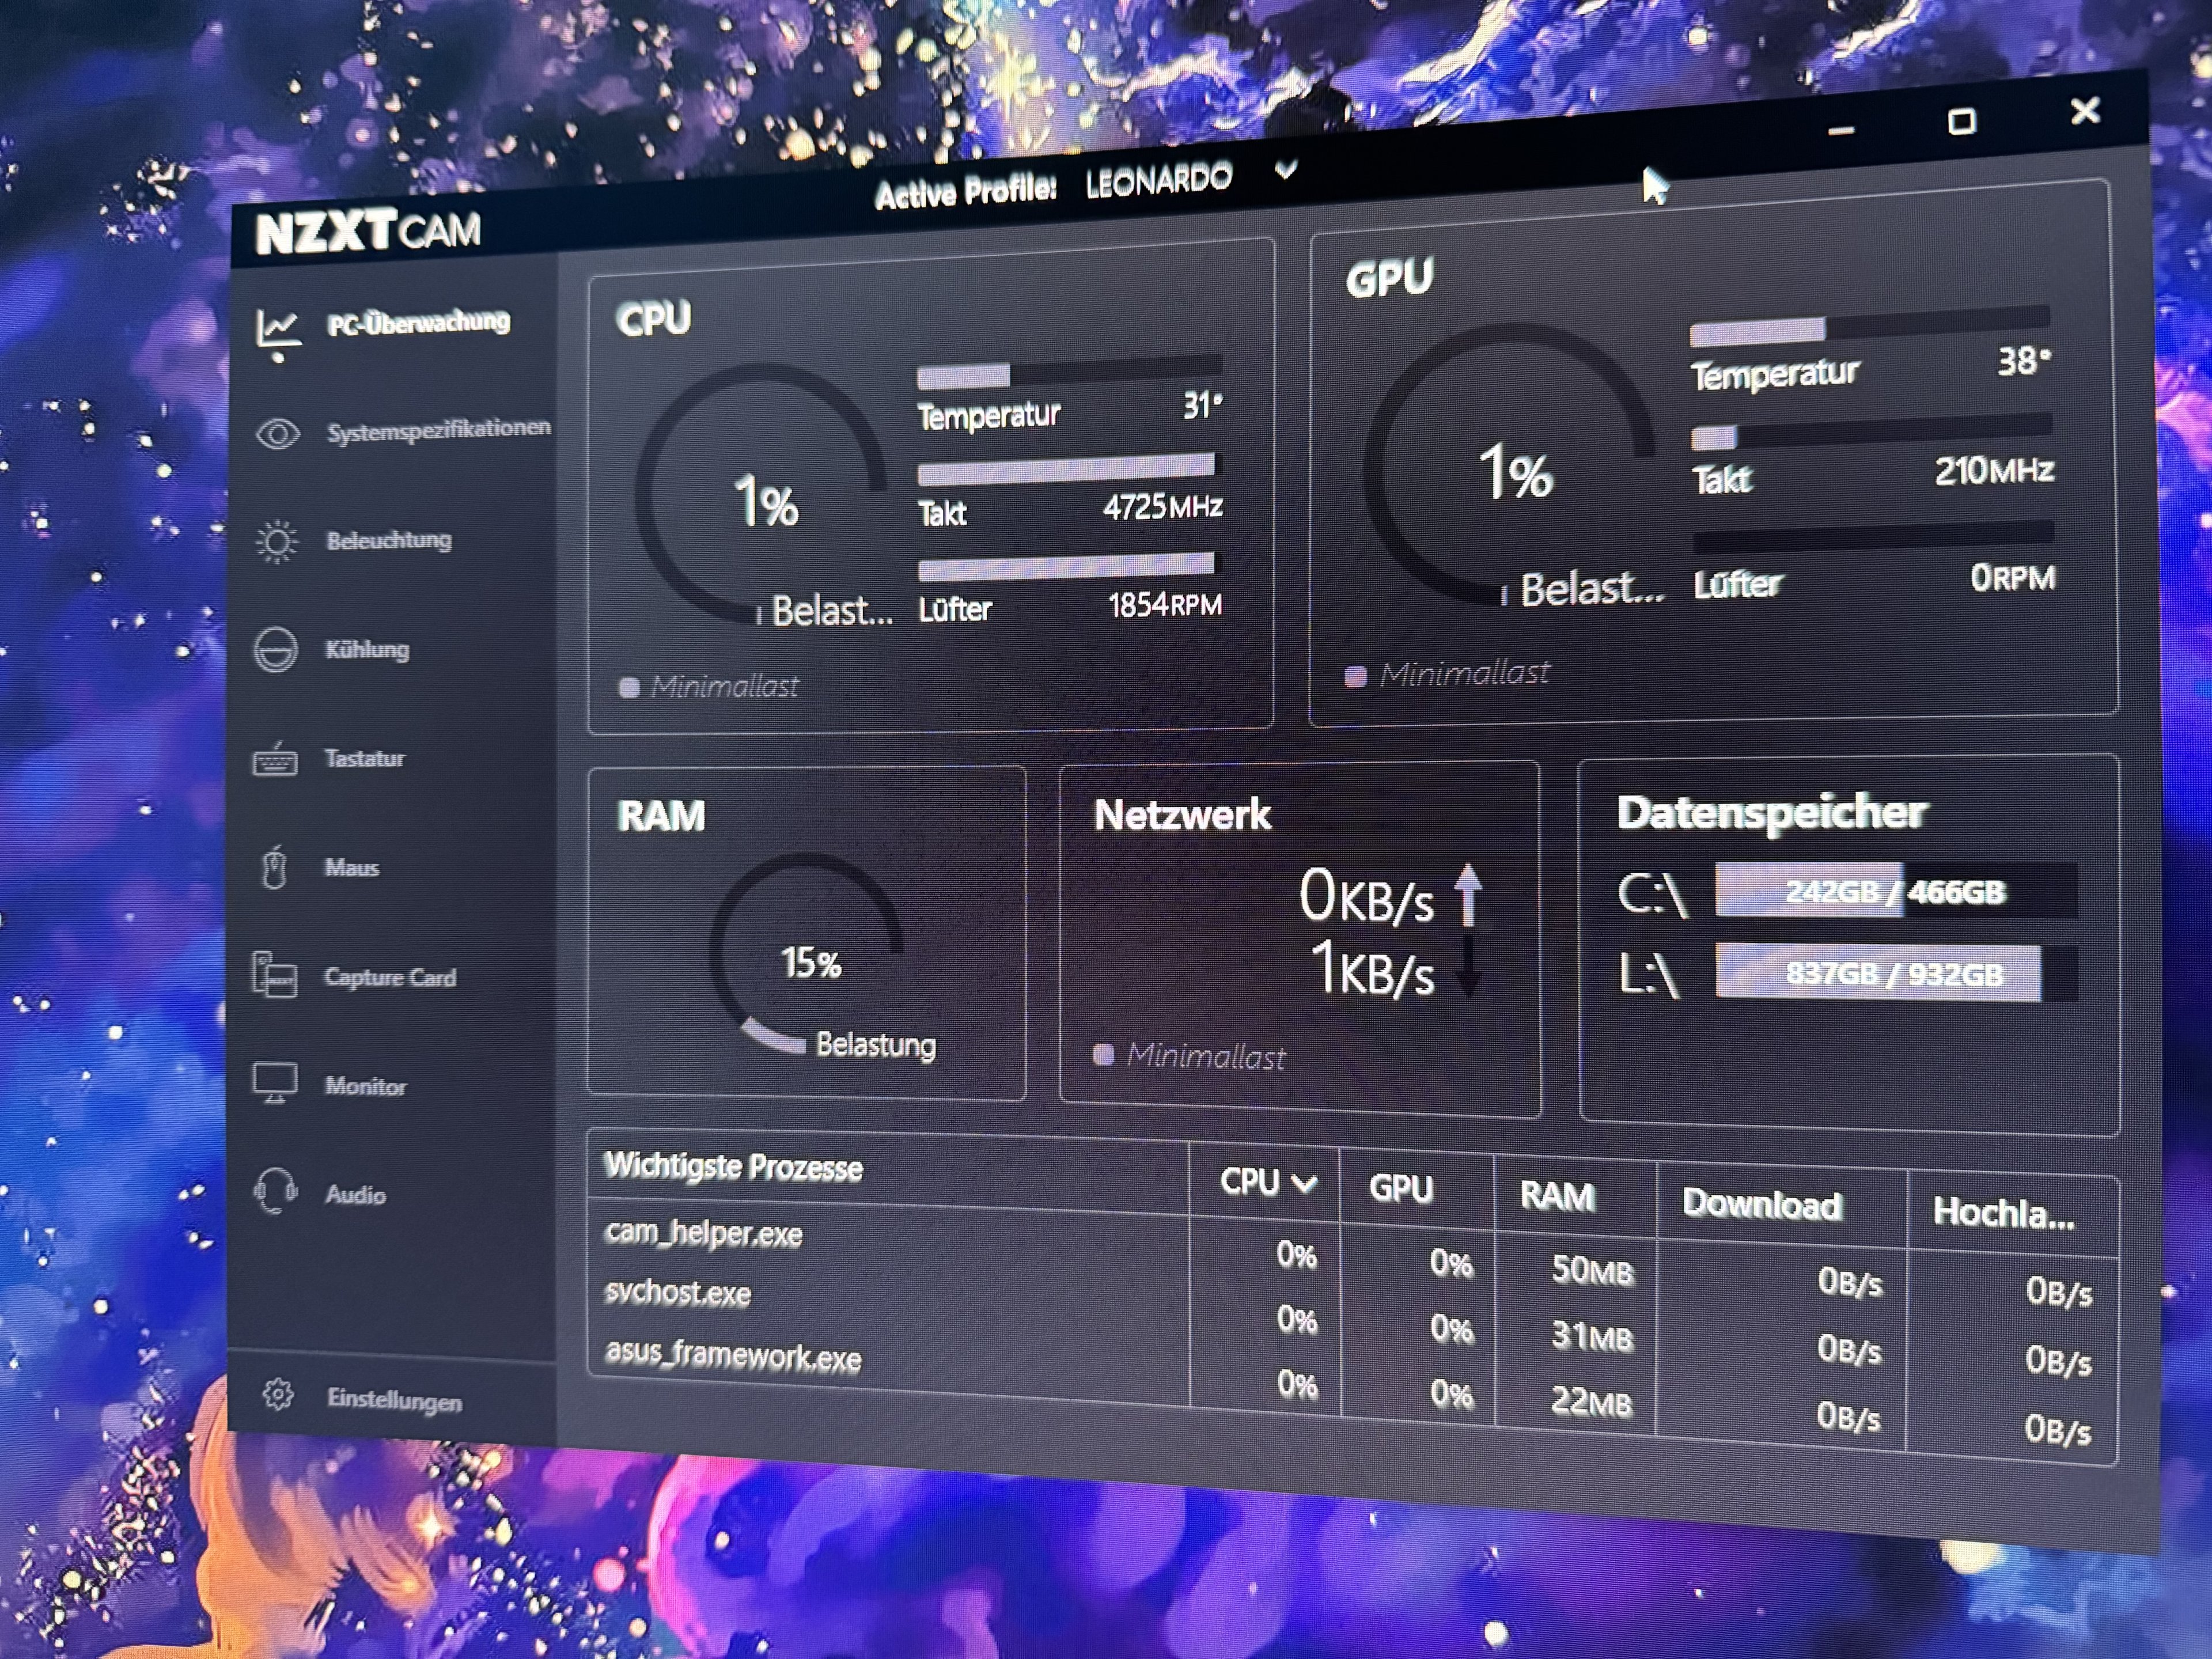Select the Kühlung cooling icon

[x=275, y=650]
